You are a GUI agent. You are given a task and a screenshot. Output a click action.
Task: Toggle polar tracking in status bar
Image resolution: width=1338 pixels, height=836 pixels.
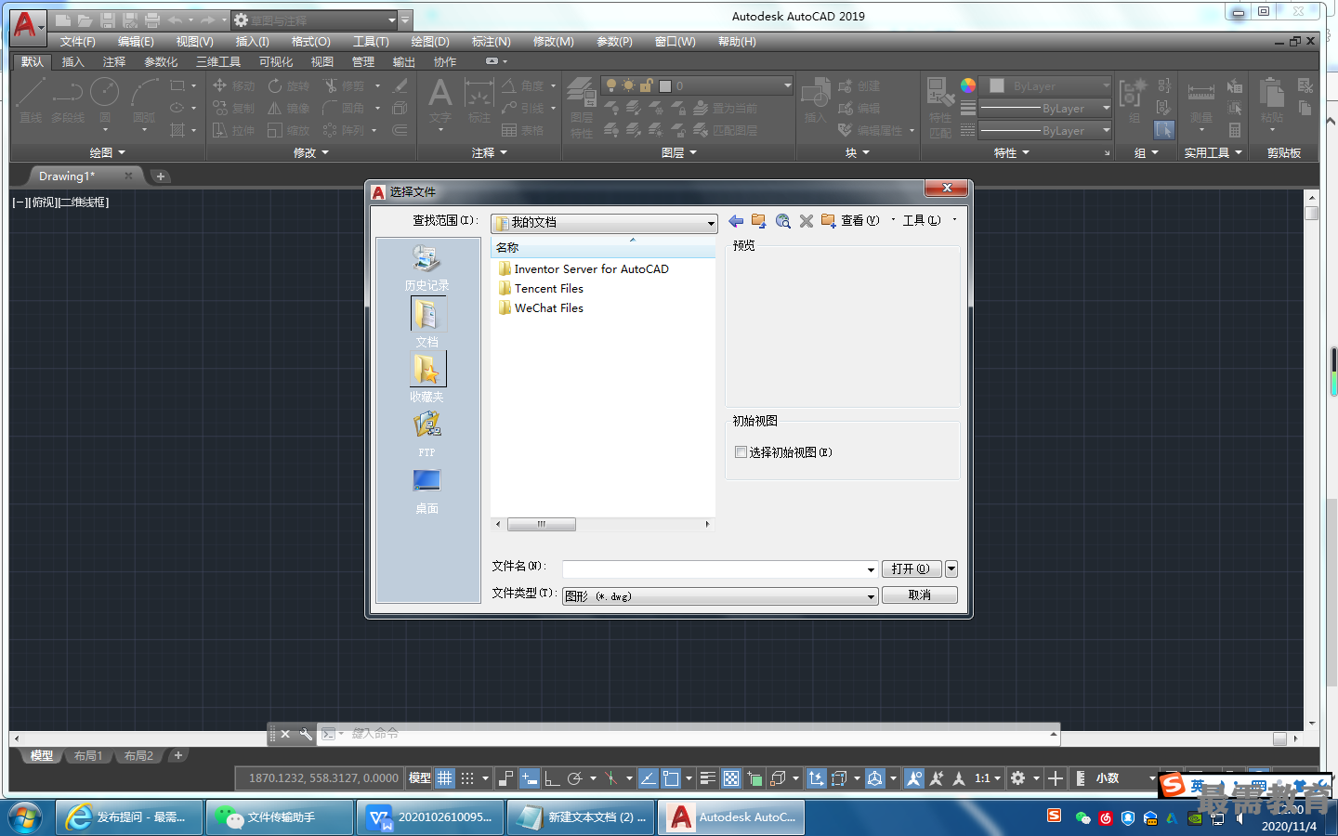pos(575,778)
